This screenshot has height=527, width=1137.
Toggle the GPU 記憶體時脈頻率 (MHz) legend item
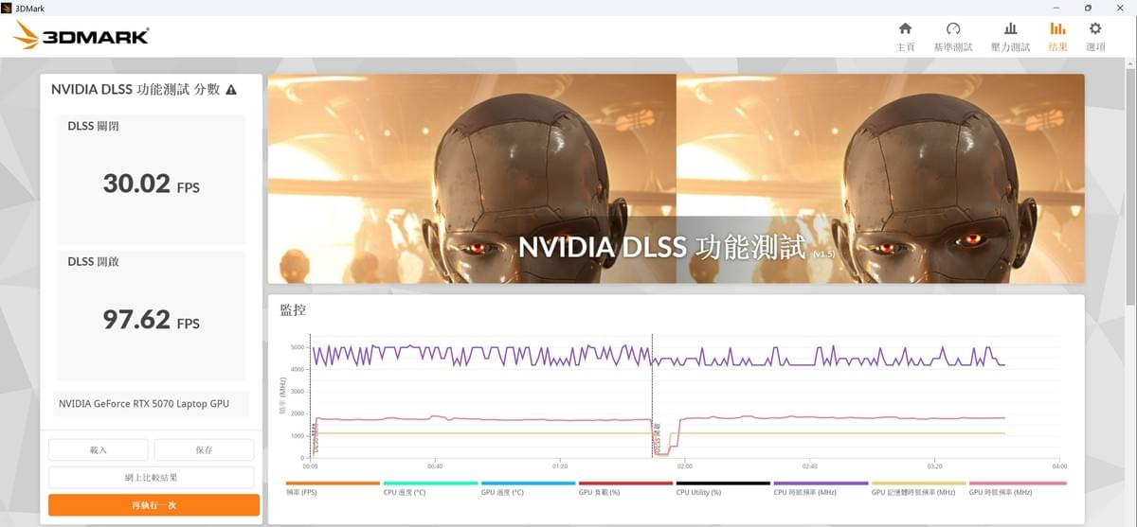coord(918,488)
